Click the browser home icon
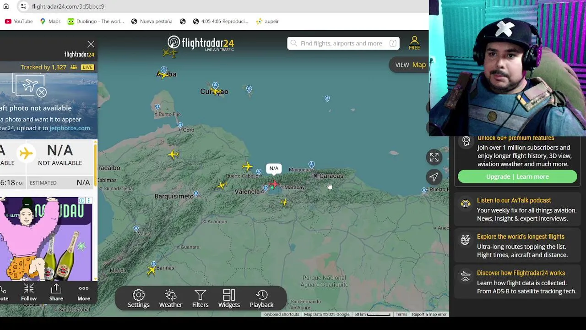 pyautogui.click(x=6, y=6)
